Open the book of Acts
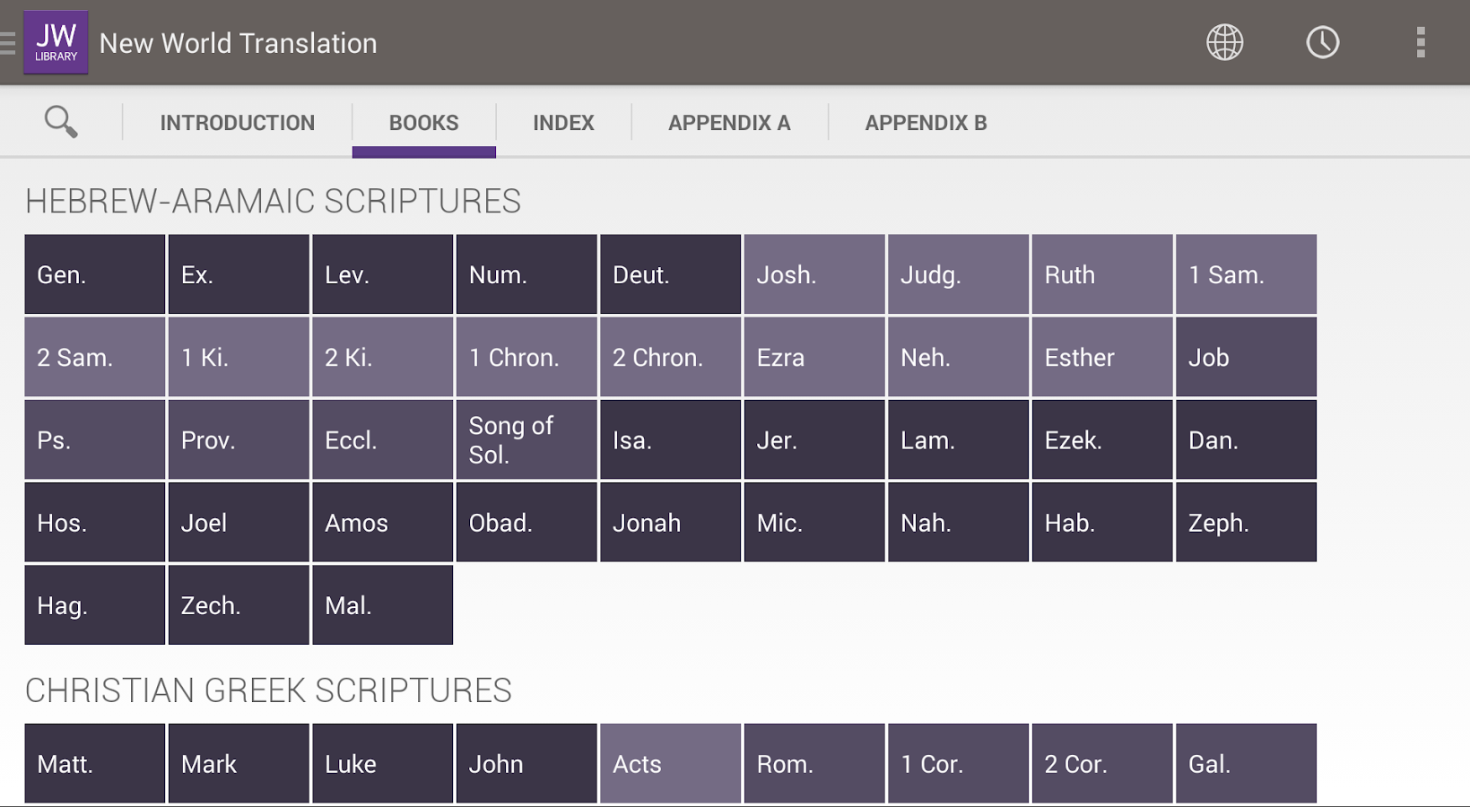1470x807 pixels. [670, 763]
